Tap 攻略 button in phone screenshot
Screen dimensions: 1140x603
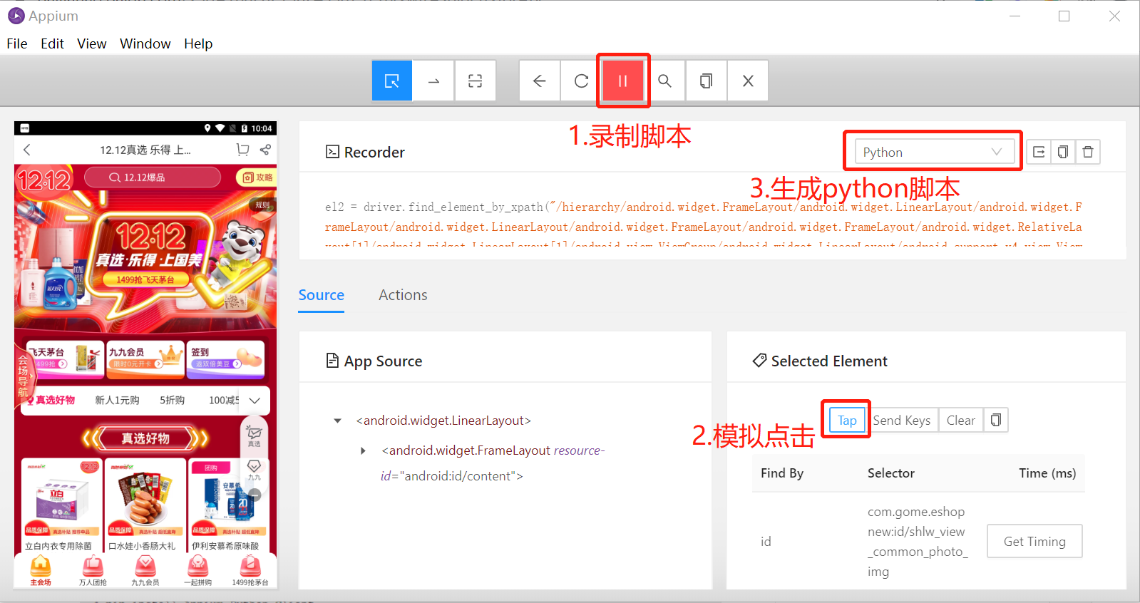coord(257,177)
